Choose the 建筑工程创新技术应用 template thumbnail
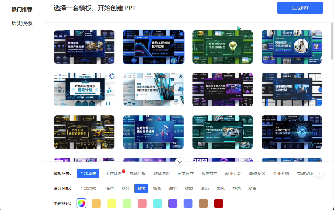This screenshot has height=210, width=334. [153, 47]
